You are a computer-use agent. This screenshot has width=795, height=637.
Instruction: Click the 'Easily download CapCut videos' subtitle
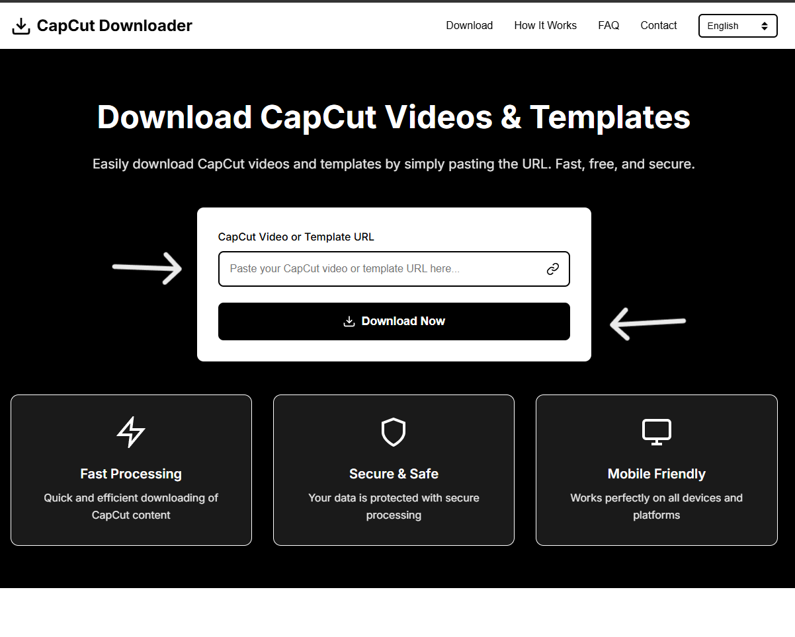(394, 164)
